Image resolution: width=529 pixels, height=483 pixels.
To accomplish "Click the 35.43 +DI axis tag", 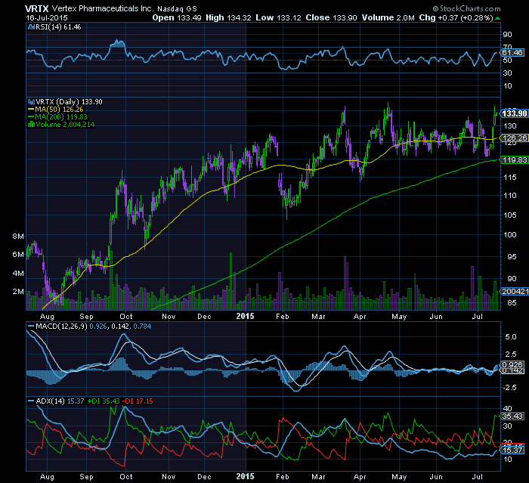I will 512,416.
